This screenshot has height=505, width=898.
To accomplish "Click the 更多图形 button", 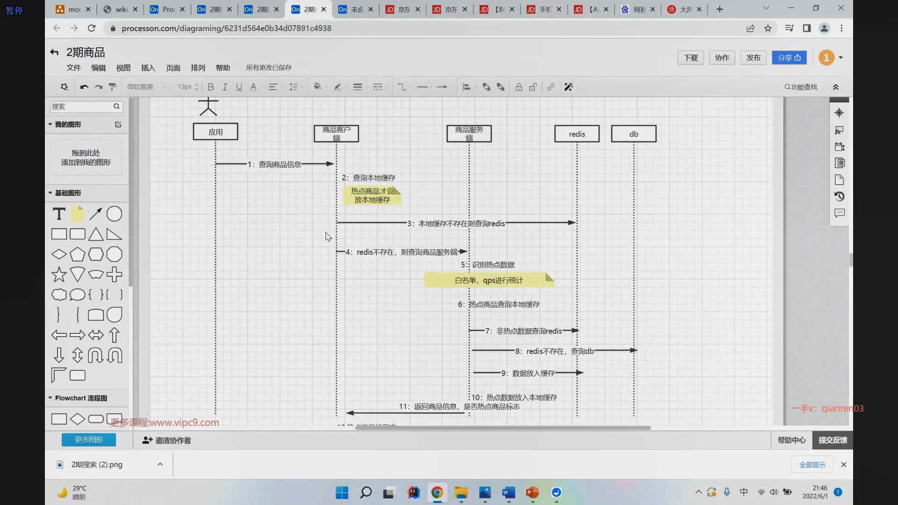I will pos(89,440).
